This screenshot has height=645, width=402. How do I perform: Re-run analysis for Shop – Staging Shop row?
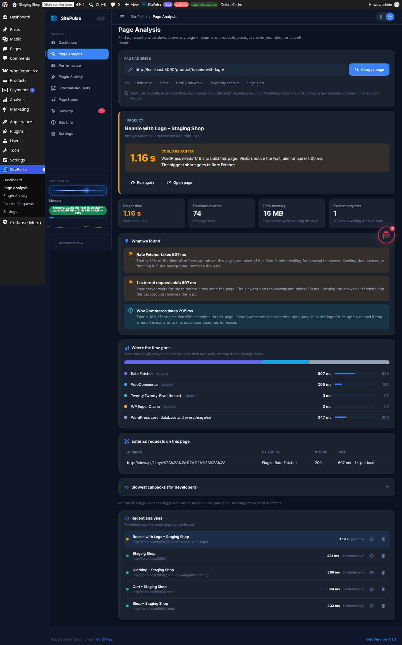372,606
